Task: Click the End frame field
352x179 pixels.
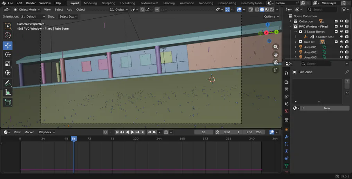Action: [254, 132]
